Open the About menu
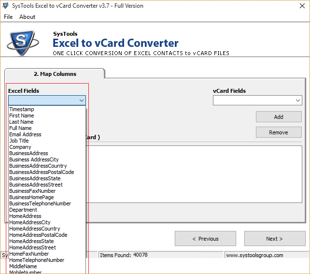The width and height of the screenshot is (310, 274). pos(27,17)
